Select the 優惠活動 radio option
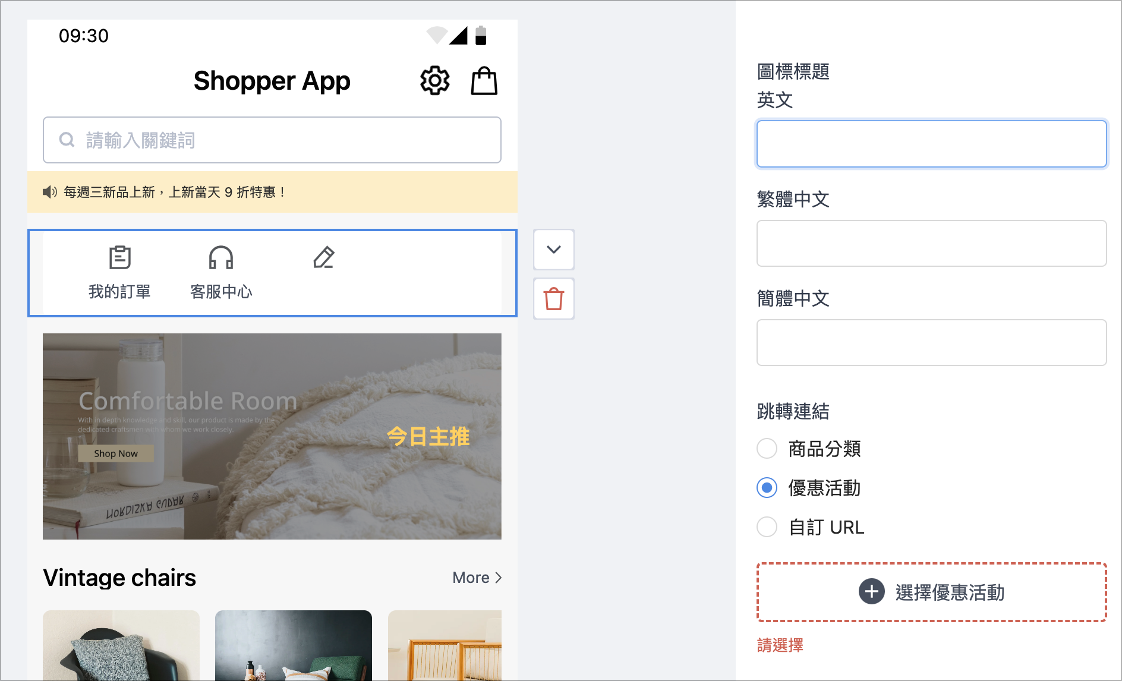Screen dimensions: 1122x681 [x=767, y=488]
